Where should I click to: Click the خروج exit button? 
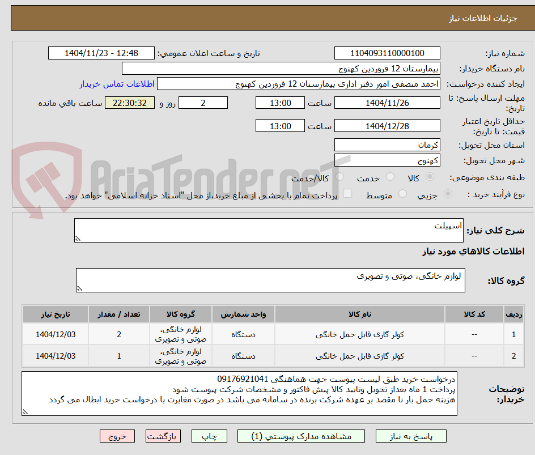click(117, 436)
